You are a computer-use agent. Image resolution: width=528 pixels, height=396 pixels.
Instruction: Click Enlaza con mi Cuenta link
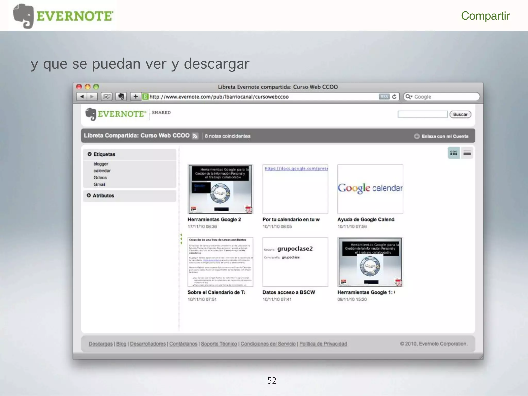pyautogui.click(x=444, y=136)
